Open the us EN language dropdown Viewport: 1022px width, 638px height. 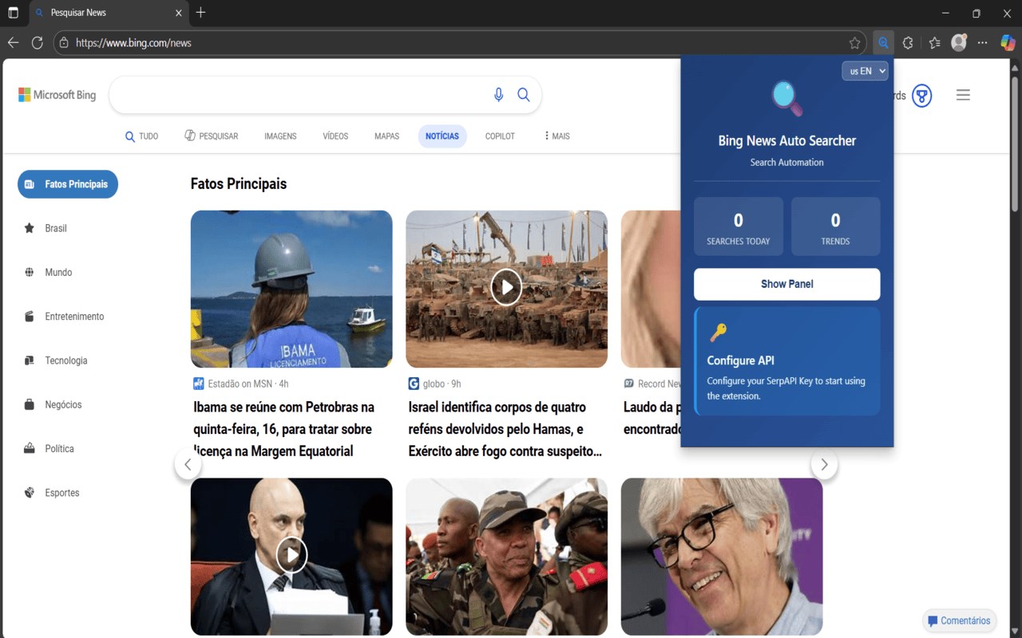pos(865,71)
